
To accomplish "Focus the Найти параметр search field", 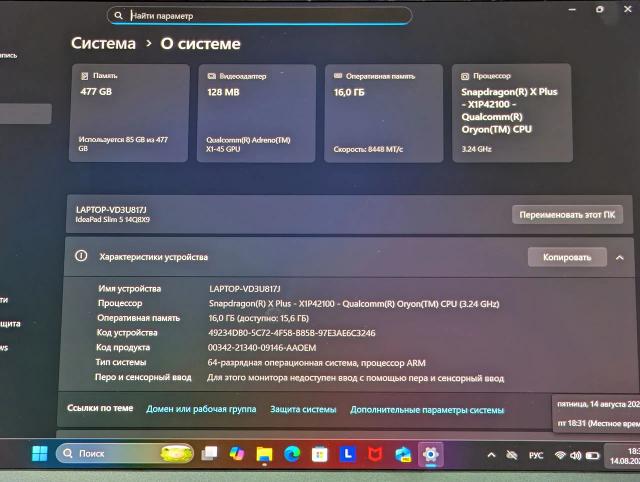I will (259, 15).
